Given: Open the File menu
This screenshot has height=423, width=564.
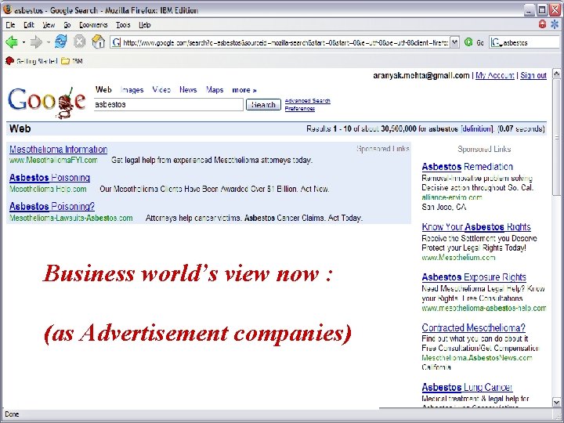Looking at the screenshot, I should pyautogui.click(x=10, y=25).
